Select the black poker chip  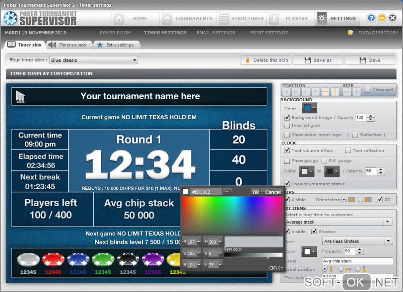128,260
